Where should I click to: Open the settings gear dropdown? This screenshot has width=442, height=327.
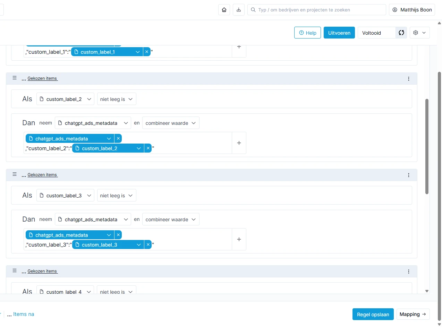[420, 33]
